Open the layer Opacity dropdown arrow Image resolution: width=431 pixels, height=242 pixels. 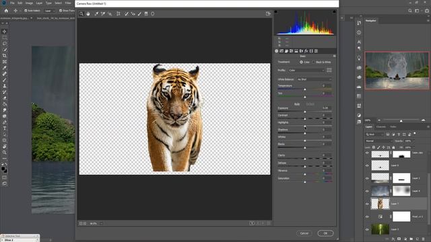(x=413, y=141)
